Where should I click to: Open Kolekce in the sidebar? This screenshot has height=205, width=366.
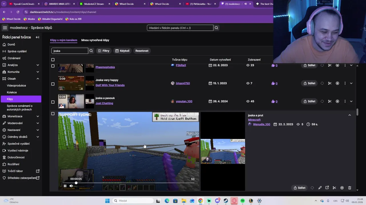12,92
